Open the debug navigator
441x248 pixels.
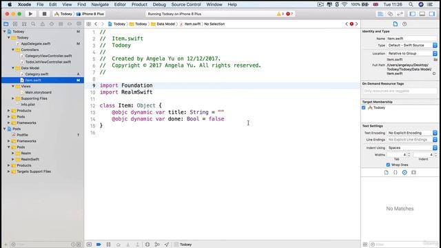(61, 24)
